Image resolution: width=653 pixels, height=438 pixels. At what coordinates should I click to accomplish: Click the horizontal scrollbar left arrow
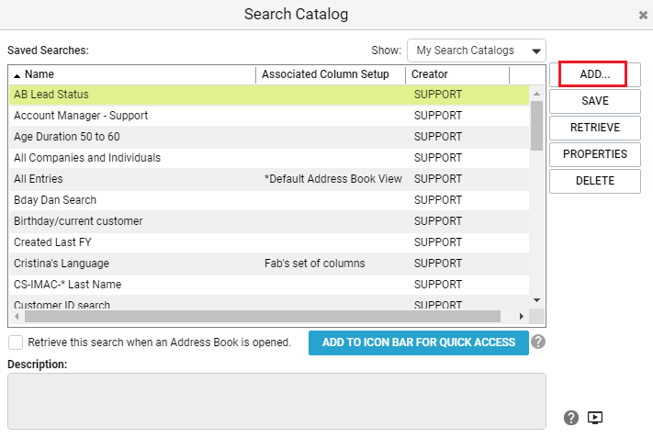point(17,317)
